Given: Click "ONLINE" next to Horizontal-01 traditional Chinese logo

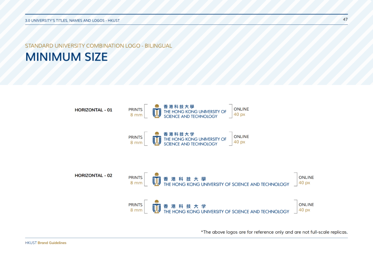Looking at the screenshot, I should (x=241, y=109).
